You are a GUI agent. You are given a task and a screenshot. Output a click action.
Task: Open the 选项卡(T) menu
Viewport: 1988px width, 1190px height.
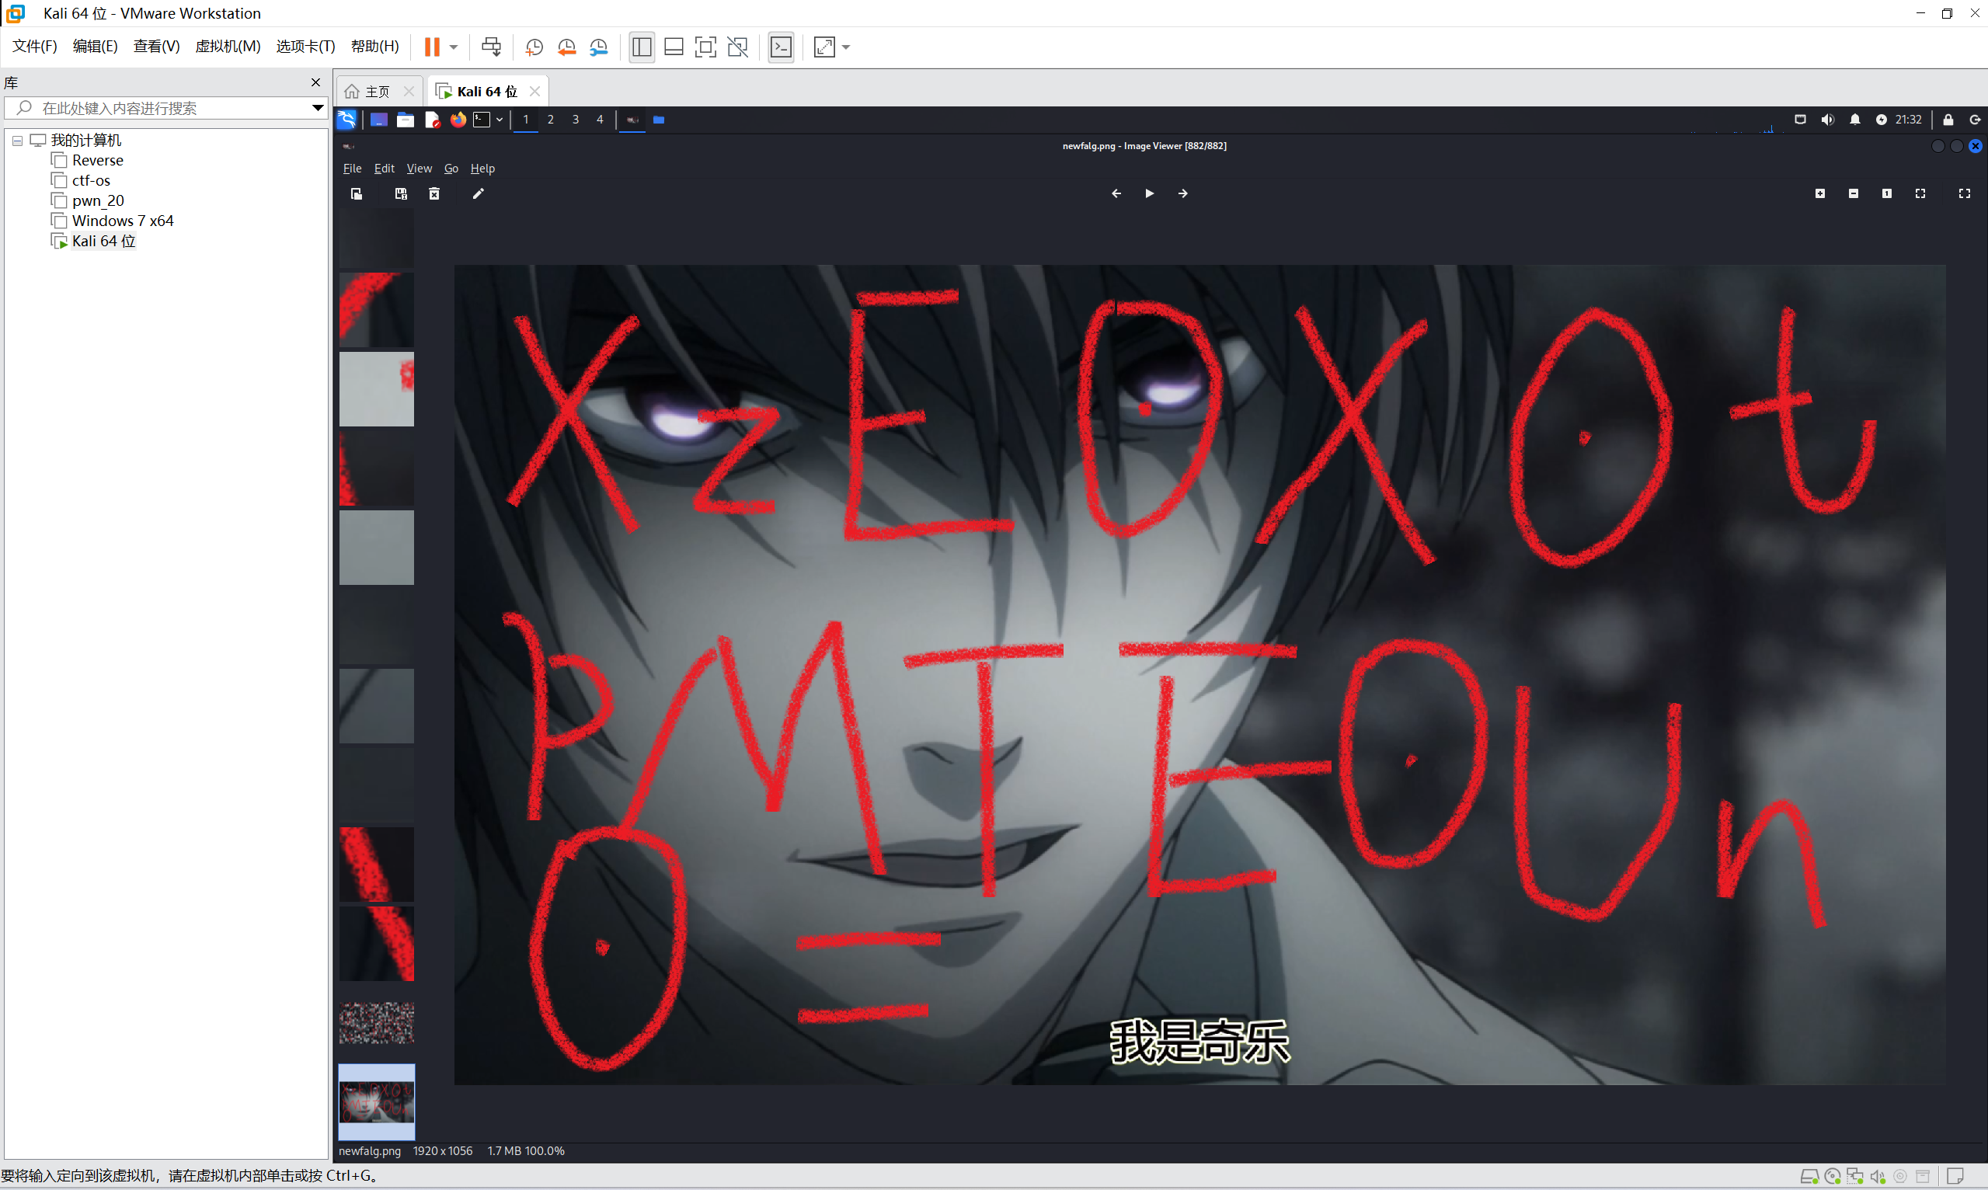click(x=305, y=46)
